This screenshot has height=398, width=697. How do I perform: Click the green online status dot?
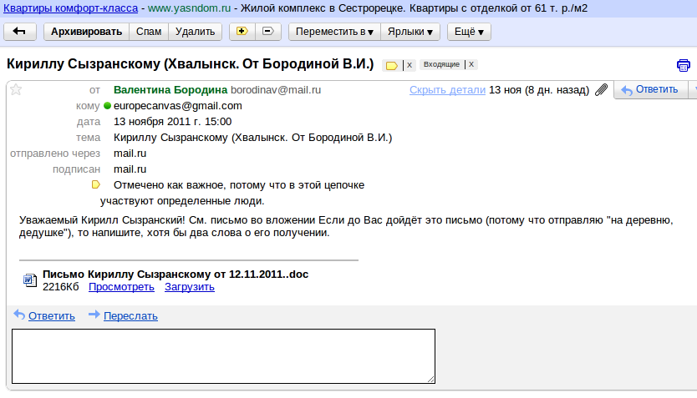[107, 106]
